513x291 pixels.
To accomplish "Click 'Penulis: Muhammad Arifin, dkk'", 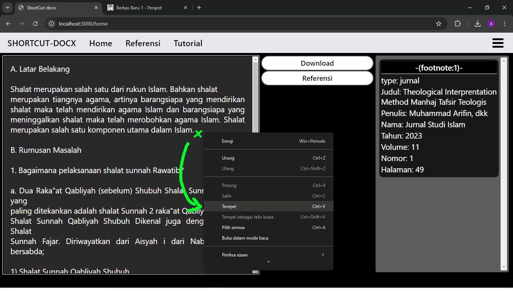I will (435, 113).
